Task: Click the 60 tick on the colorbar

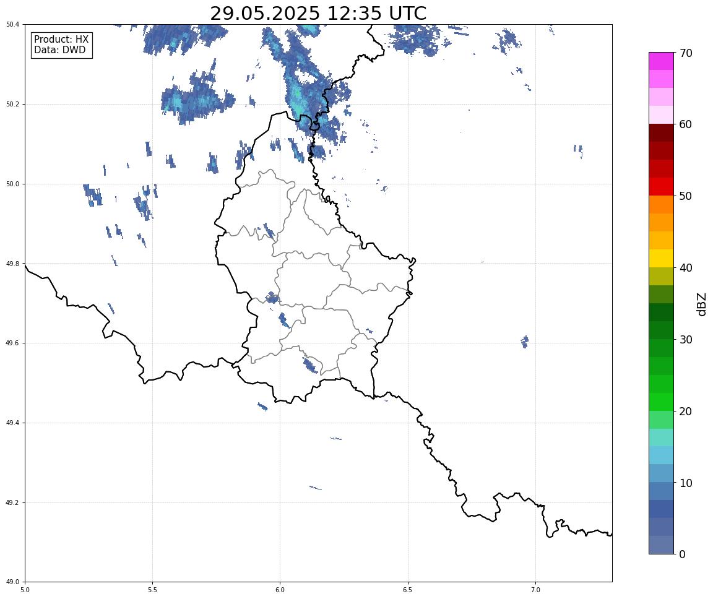Action: (686, 124)
